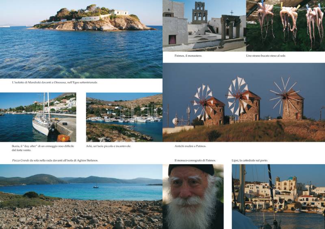Select the caption "L'isolotto di Mandraki davanti a Oinoussa"
Viewport: 325px width, 229px height.
[x=55, y=82]
